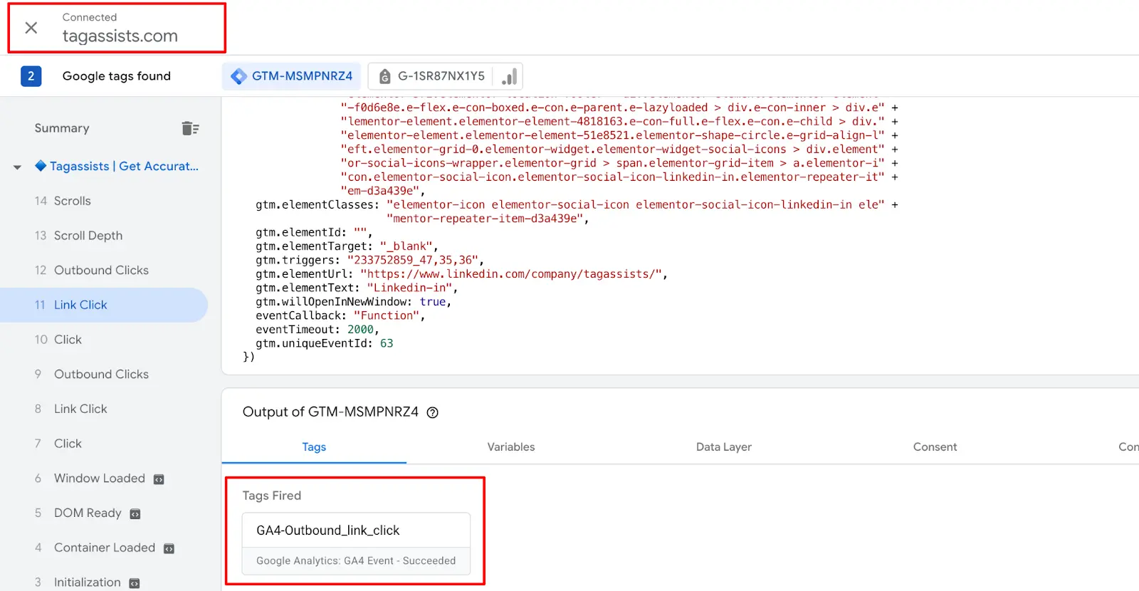This screenshot has height=591, width=1139.
Task: Click the gtm.elementText value Linkedin-in
Action: pos(411,288)
